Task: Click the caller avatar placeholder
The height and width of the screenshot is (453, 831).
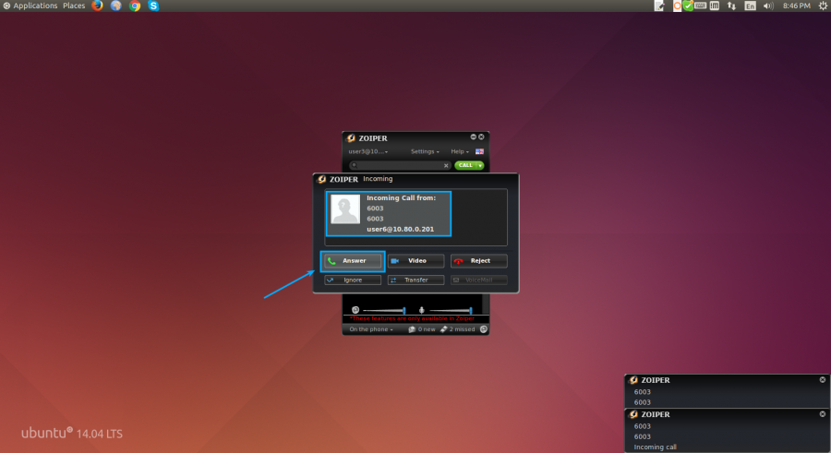Action: pos(345,209)
